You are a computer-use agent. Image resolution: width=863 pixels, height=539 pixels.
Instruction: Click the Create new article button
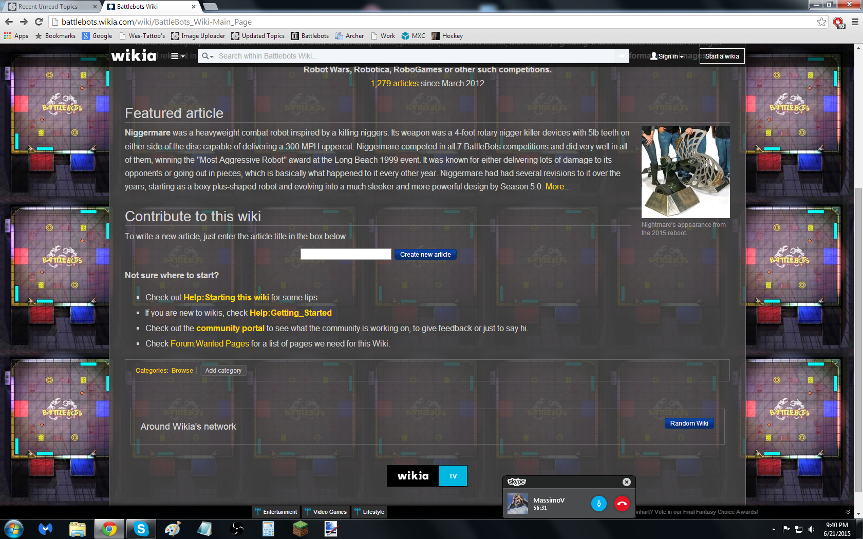point(425,254)
